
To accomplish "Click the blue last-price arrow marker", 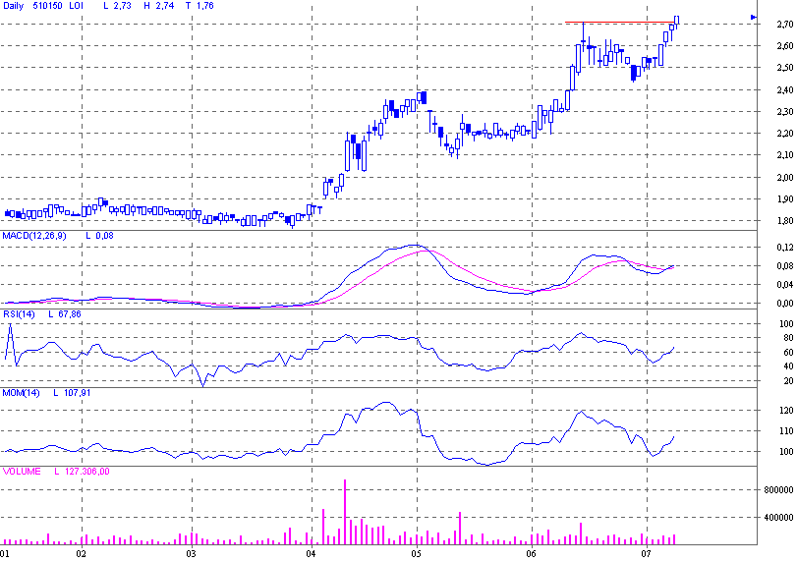I will click(x=753, y=17).
